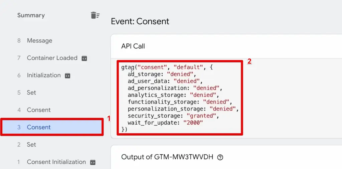Select event 1 Consent Initialization
Image resolution: width=342 pixels, height=169 pixels.
tap(51, 162)
